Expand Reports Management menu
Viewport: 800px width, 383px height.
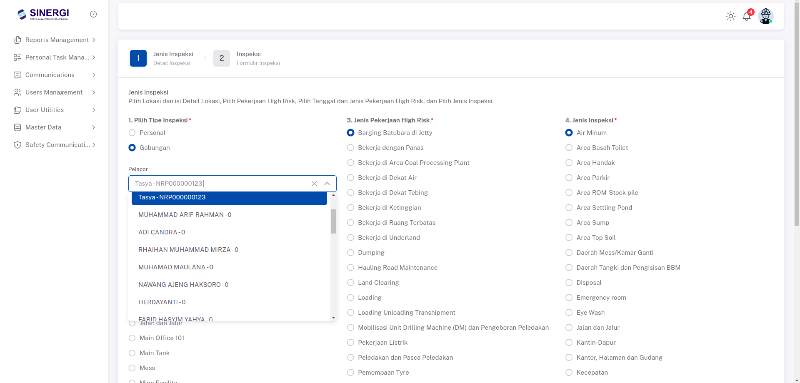pos(94,40)
